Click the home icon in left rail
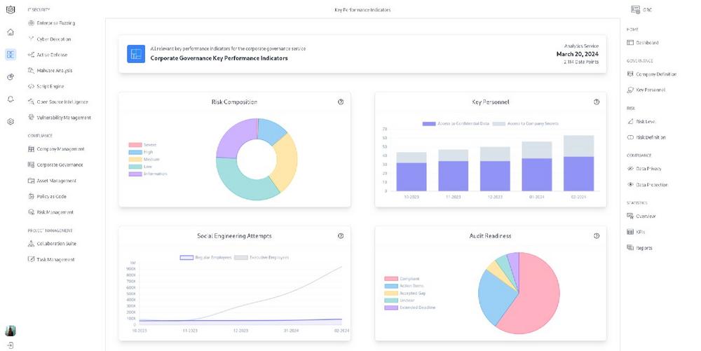The height and width of the screenshot is (351, 701). [11, 32]
